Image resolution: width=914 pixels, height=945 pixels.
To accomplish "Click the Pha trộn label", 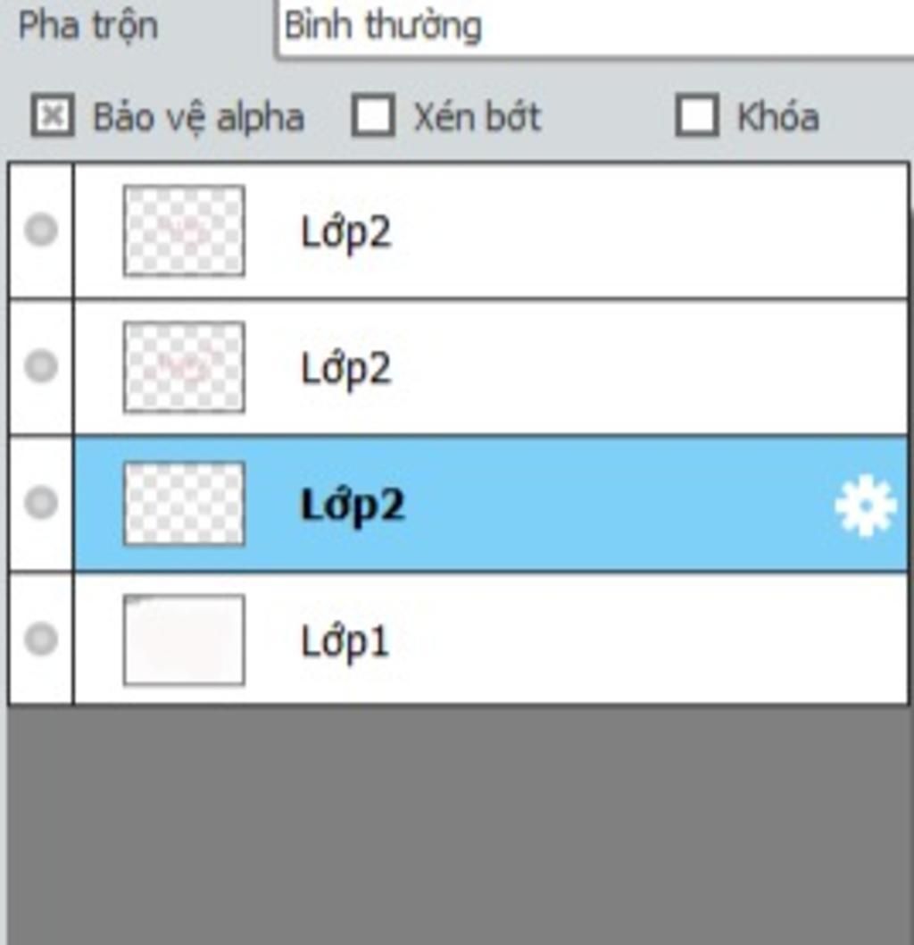I will click(x=88, y=27).
